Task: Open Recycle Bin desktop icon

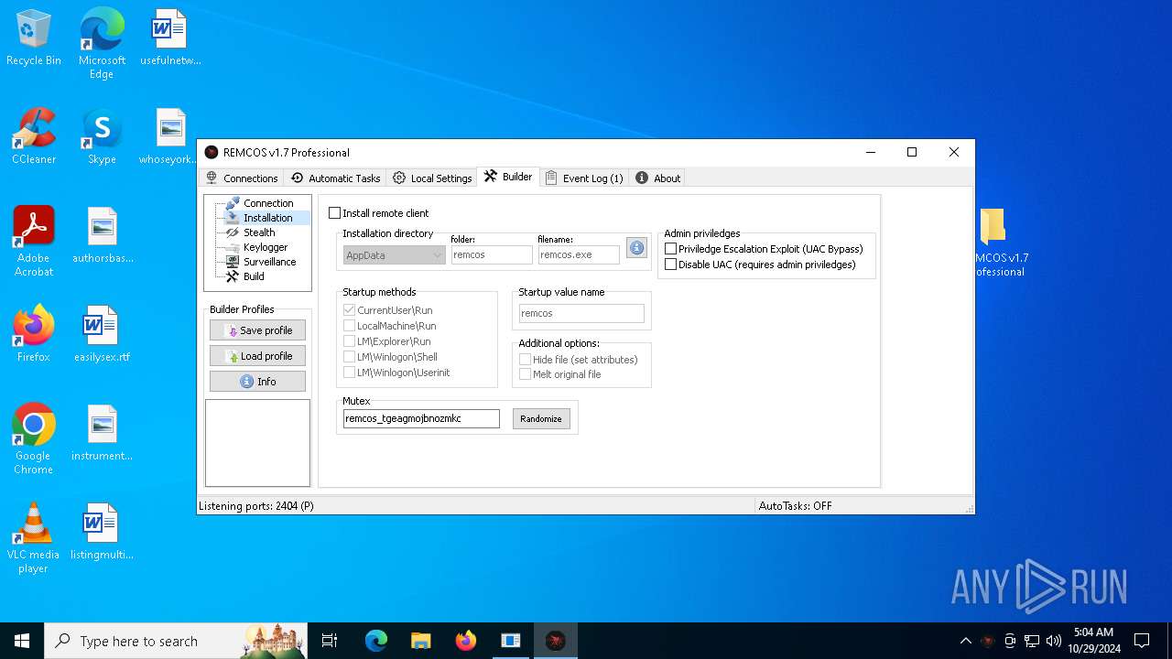Action: tap(34, 38)
